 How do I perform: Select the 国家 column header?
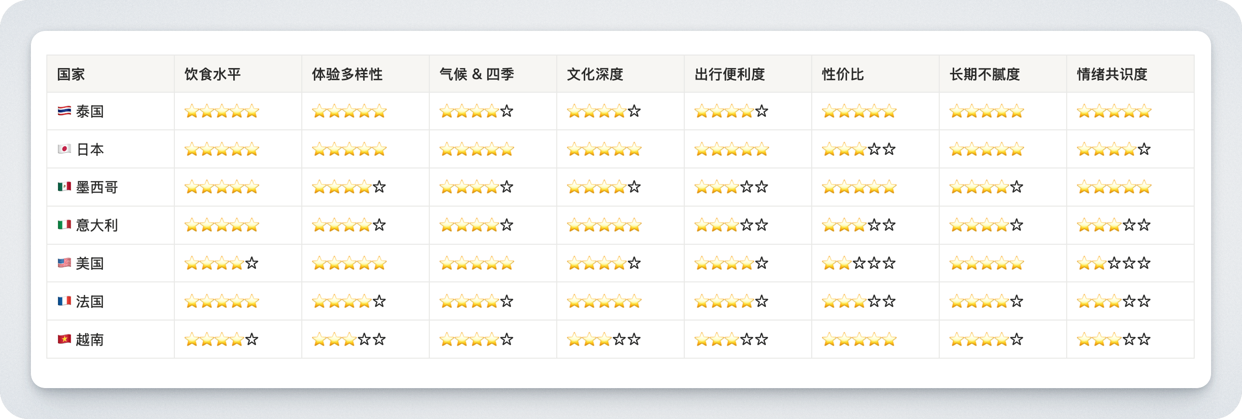[x=71, y=74]
